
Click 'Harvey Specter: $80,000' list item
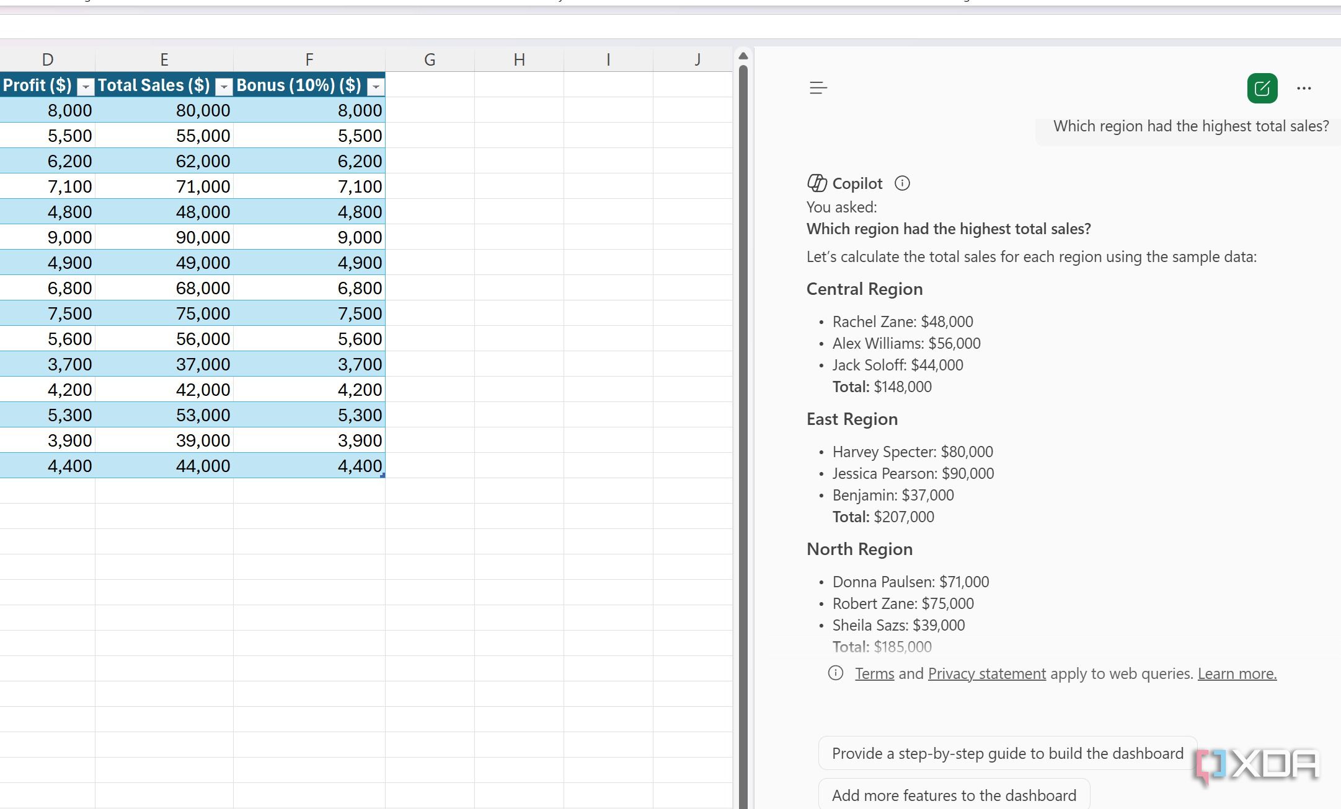click(913, 452)
